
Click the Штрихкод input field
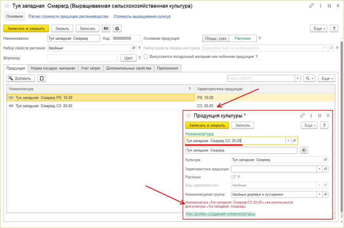(x=82, y=58)
